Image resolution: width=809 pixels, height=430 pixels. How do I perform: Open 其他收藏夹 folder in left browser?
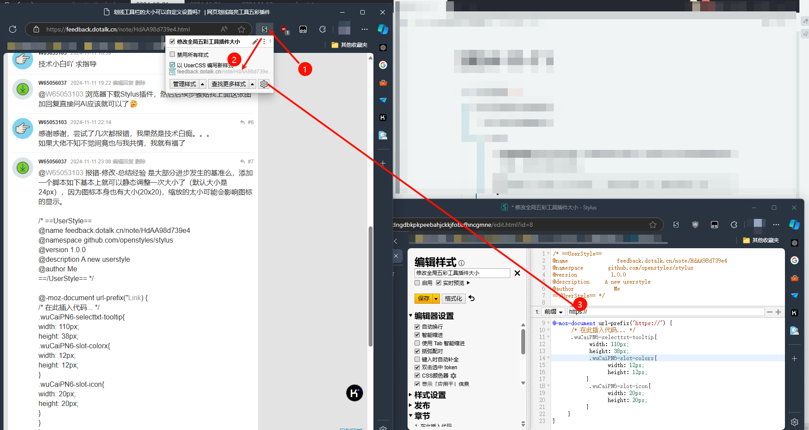[349, 45]
